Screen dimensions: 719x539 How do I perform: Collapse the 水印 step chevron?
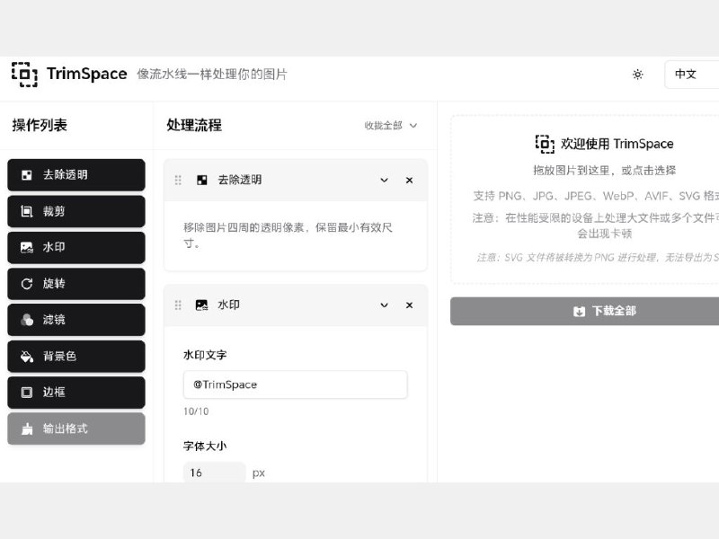pyautogui.click(x=385, y=305)
